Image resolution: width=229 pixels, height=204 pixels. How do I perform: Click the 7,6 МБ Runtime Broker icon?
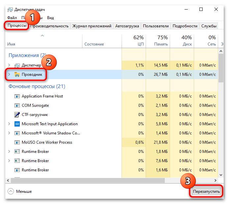17,161
